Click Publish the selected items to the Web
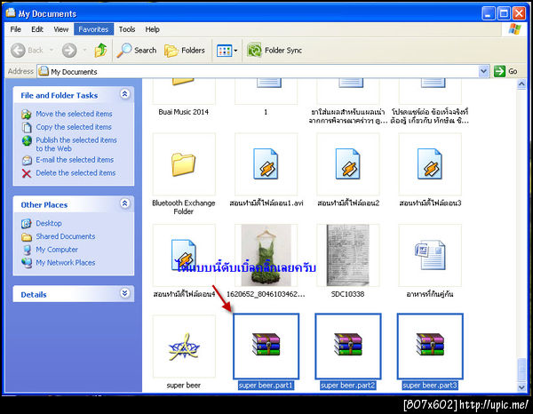The width and height of the screenshot is (533, 414). [x=76, y=144]
